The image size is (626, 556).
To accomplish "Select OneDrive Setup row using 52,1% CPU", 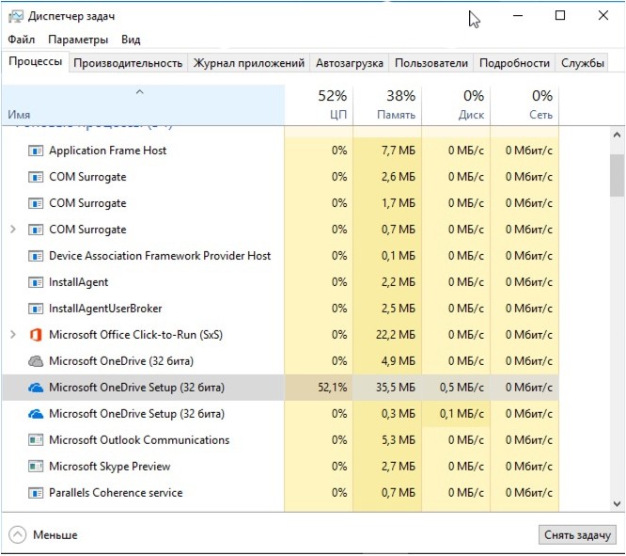I will 280,388.
